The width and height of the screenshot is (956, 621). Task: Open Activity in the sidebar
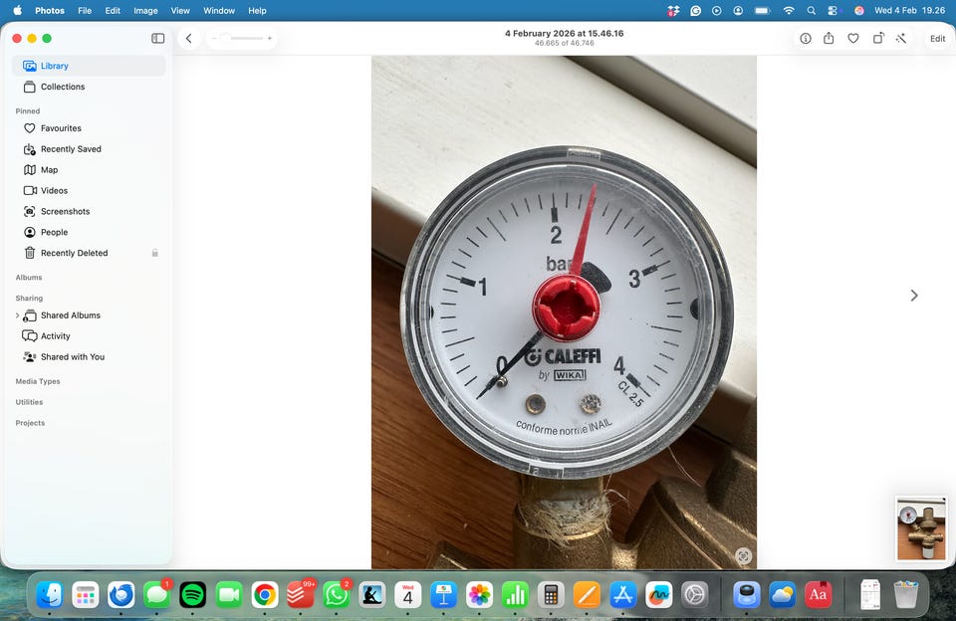click(x=89, y=335)
